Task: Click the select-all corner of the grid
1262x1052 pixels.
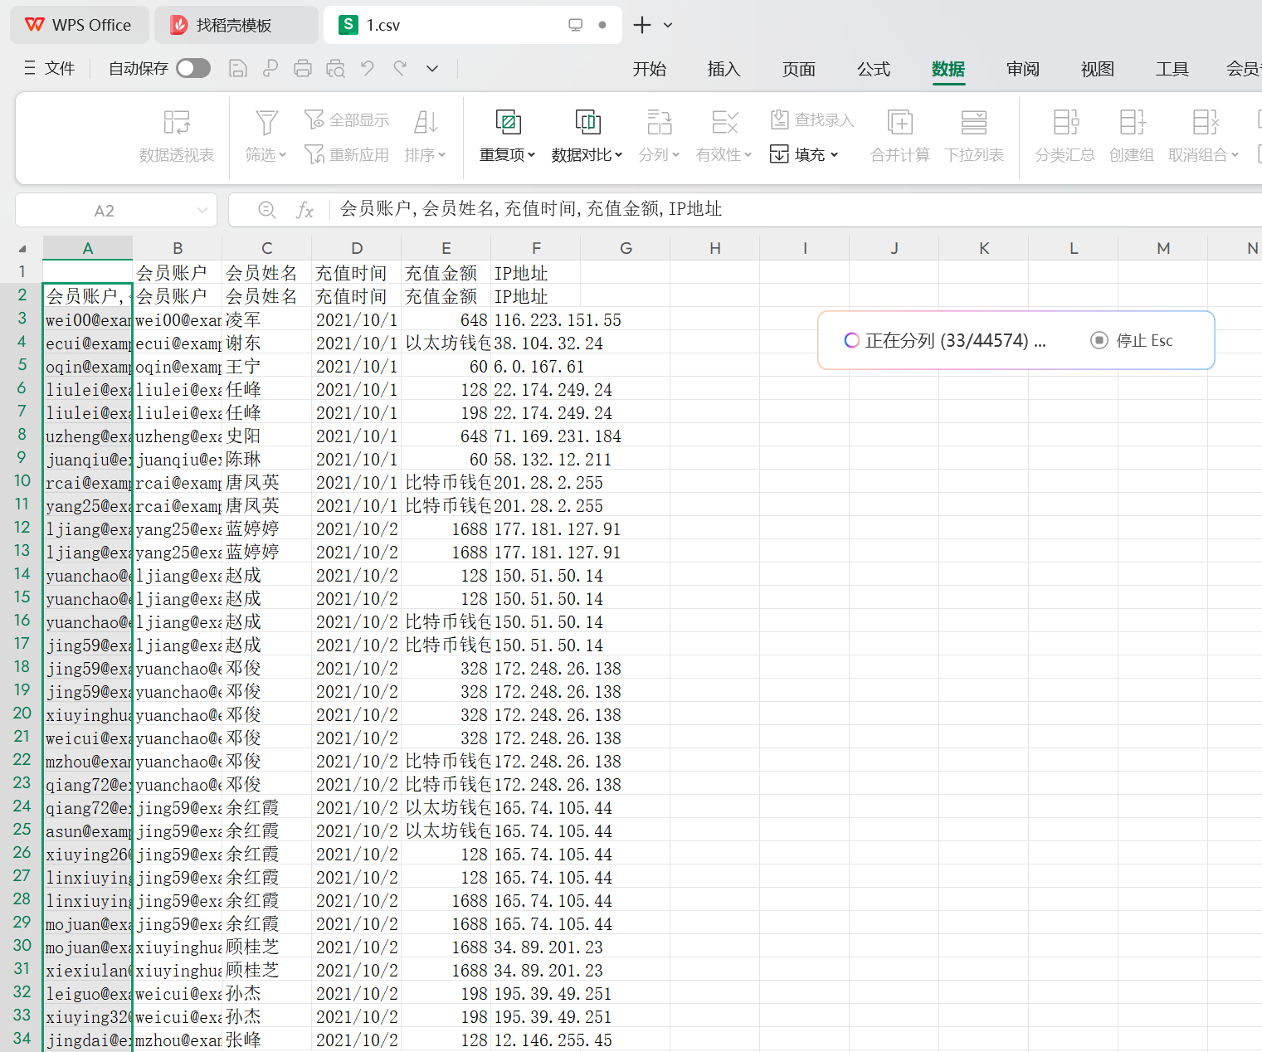Action: [22, 248]
